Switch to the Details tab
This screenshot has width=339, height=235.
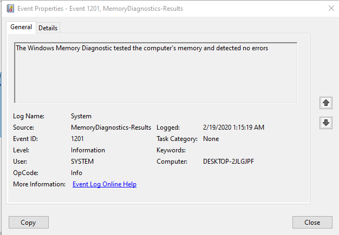pos(48,28)
